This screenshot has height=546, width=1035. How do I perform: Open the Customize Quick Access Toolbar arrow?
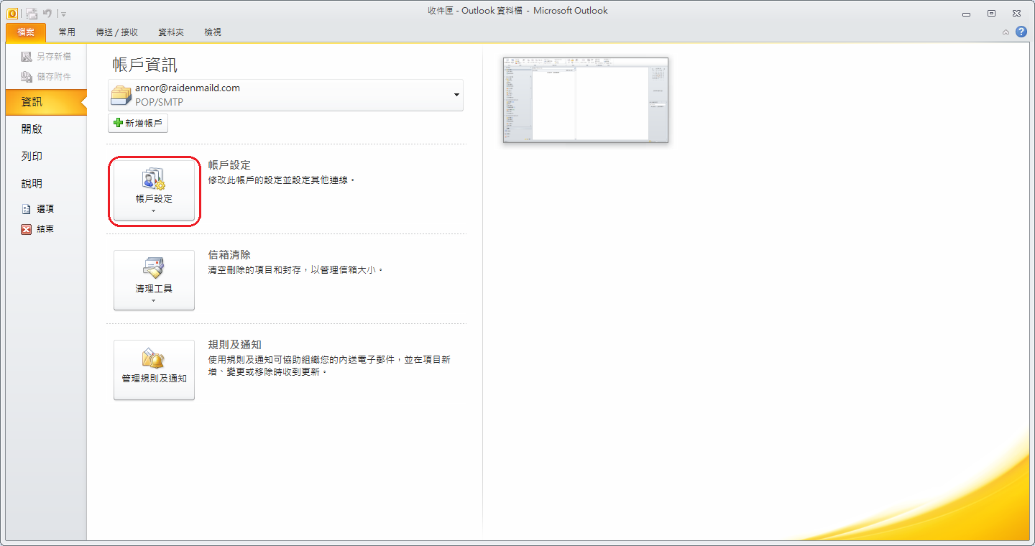pyautogui.click(x=63, y=13)
